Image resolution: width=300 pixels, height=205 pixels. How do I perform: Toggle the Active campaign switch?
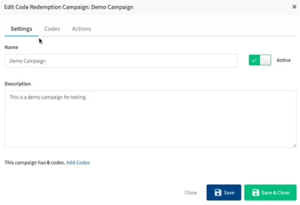(260, 60)
